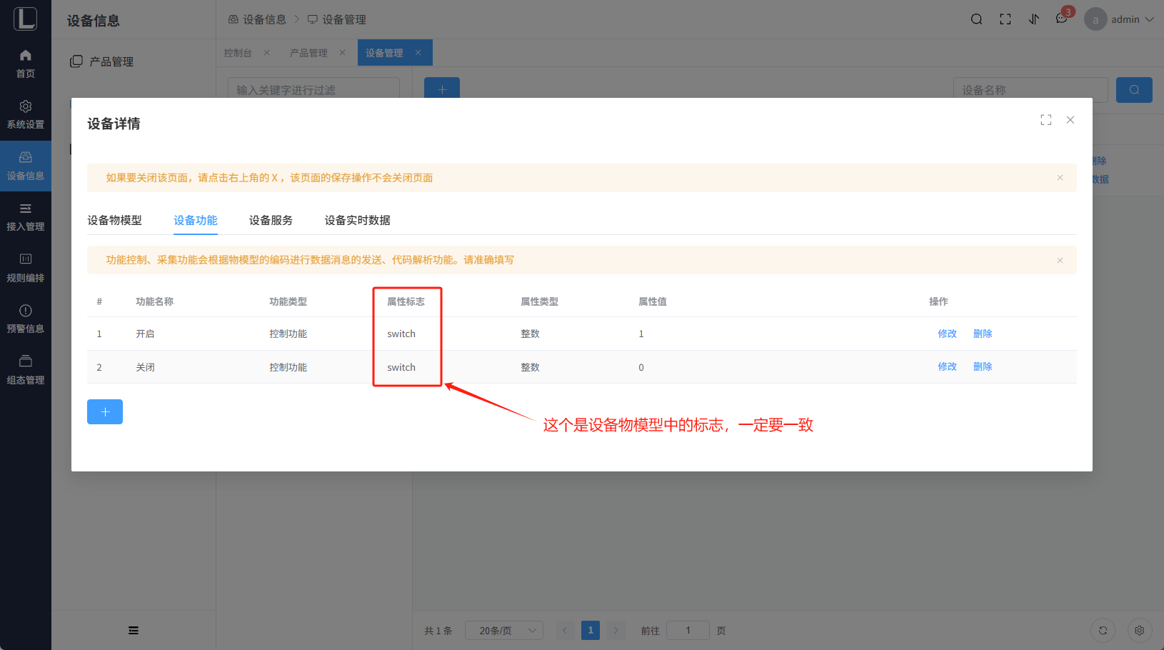Switch to the 设备实时数据 tab
The image size is (1164, 650).
[357, 221]
